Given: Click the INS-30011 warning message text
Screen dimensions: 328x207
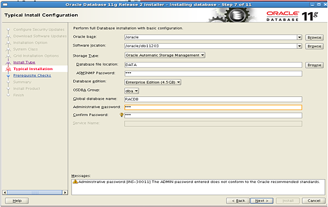Looking at the screenshot, I should click(x=199, y=182).
